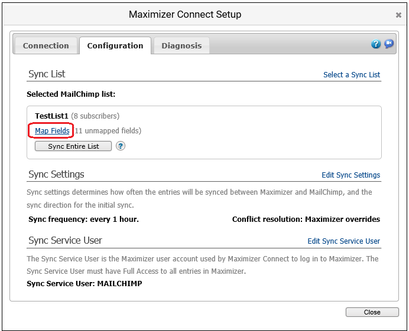Close the Maximizer Connect Setup dialog with X
The width and height of the screenshot is (409, 331).
tap(398, 15)
